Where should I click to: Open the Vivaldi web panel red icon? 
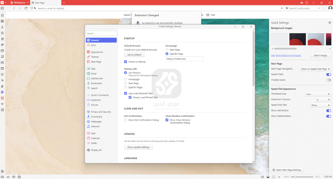pos(2,98)
